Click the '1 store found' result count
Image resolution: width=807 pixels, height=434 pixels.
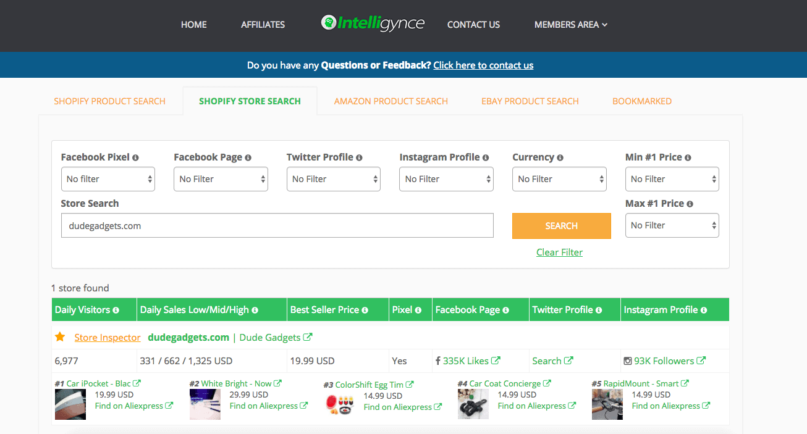(x=80, y=288)
